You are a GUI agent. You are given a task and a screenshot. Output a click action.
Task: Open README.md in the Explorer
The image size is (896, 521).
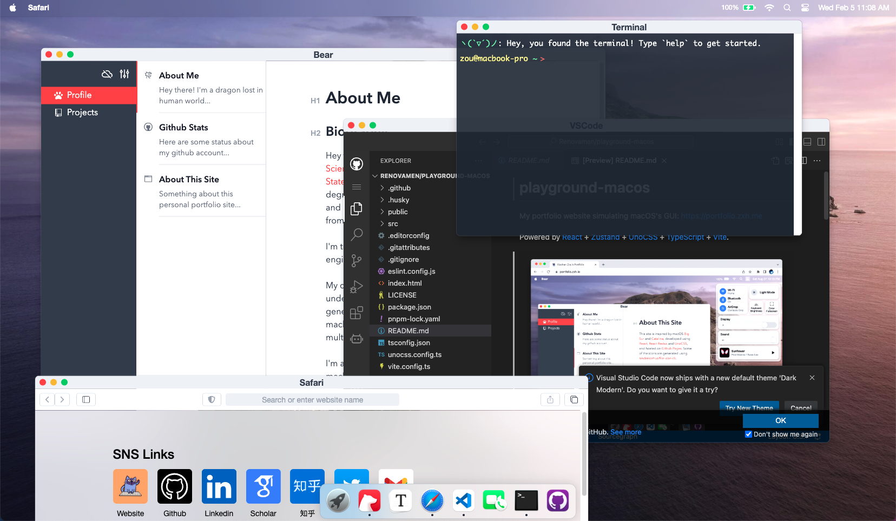click(430, 331)
